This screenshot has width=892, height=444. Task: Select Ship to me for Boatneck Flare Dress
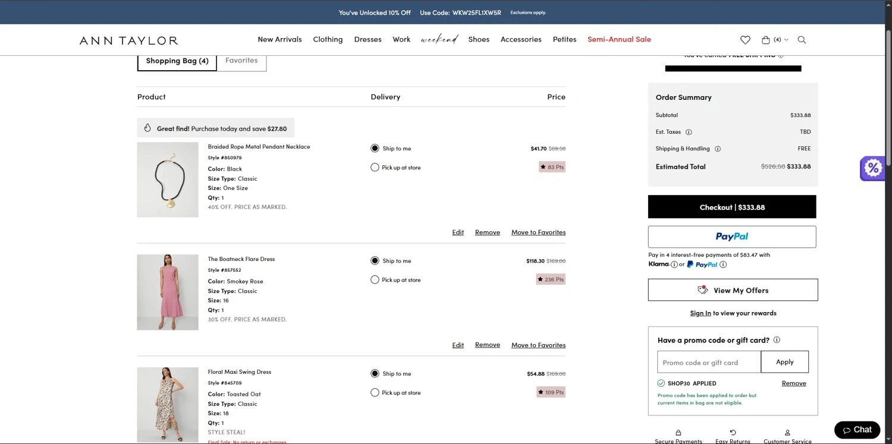375,261
